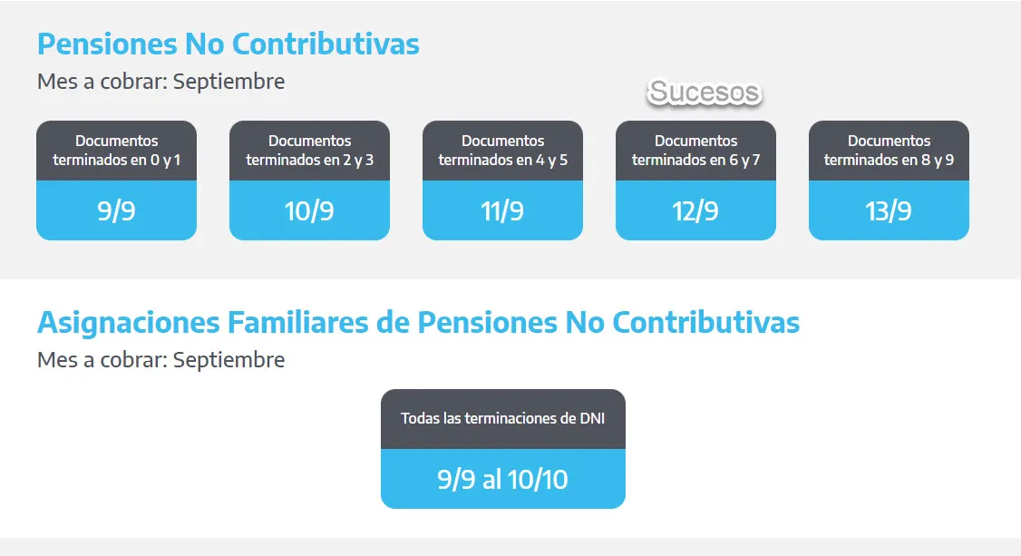
Task: Select the "Documentos terminados en 6 y 7" label
Action: [x=695, y=151]
